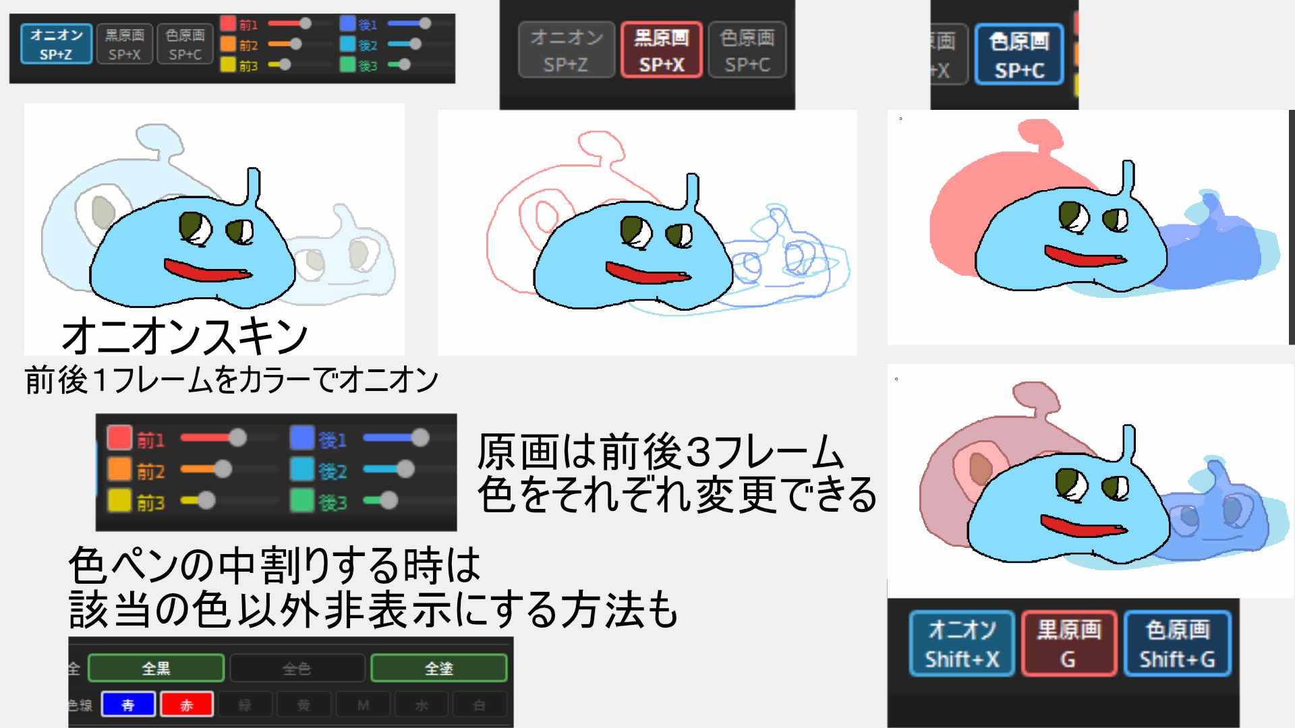Click the green 全黒 button
Screen dimensions: 1295x728
pyautogui.click(x=156, y=668)
